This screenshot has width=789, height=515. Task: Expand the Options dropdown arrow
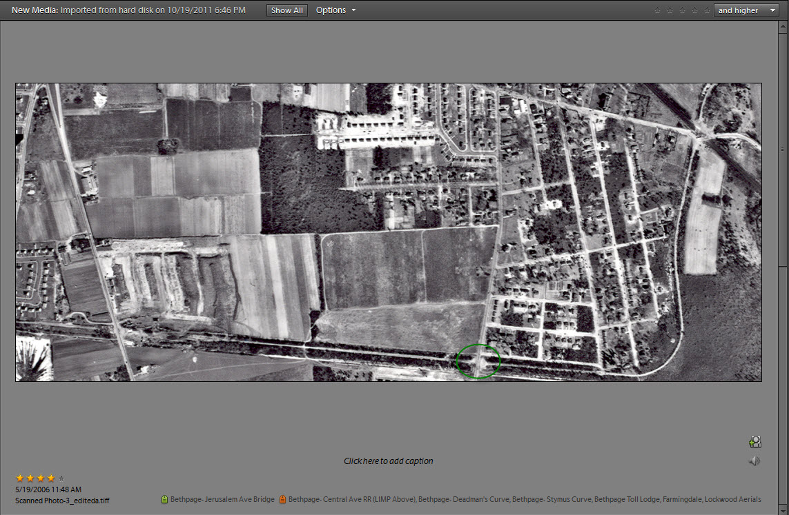[353, 10]
